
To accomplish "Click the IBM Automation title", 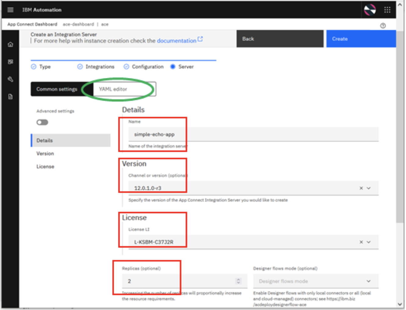I will tap(42, 10).
